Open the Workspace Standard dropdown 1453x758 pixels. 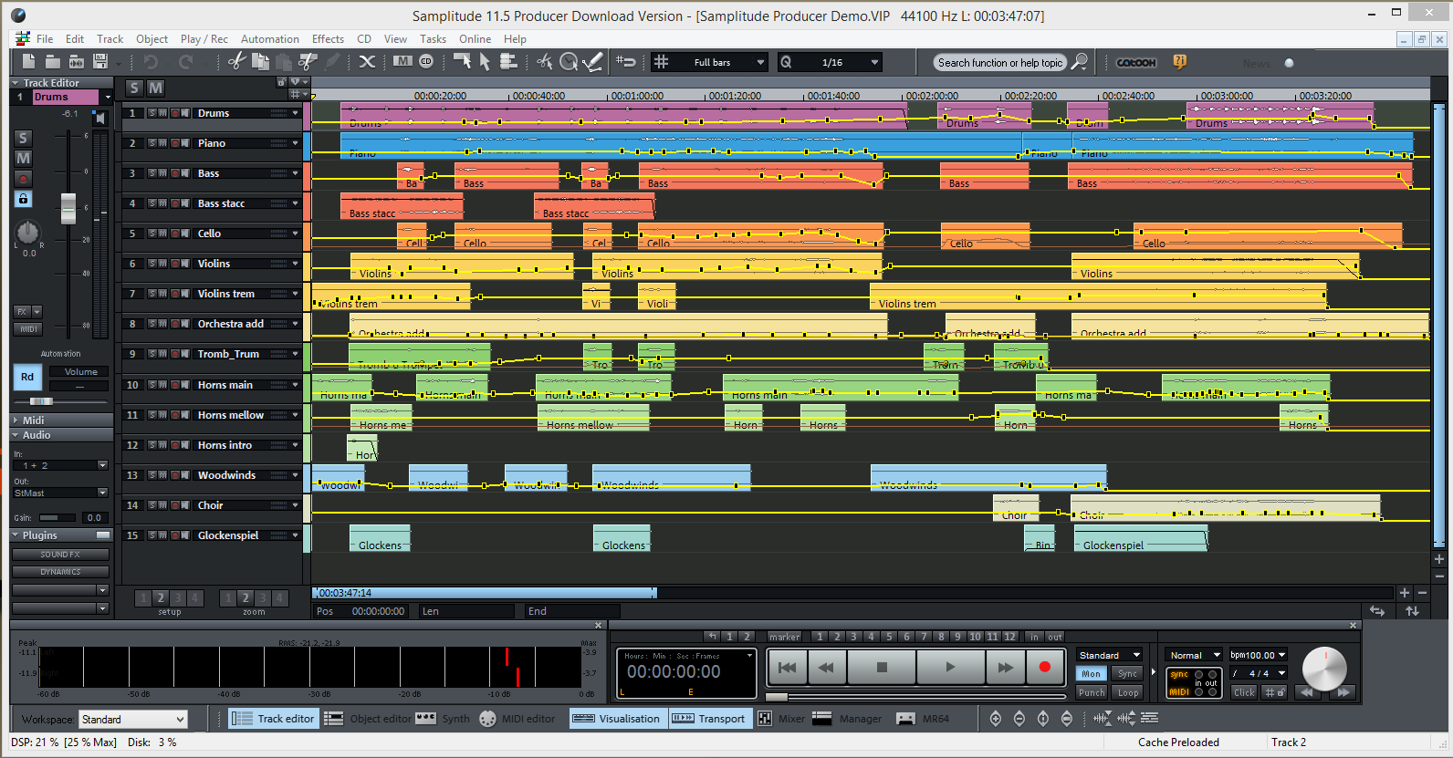[132, 720]
